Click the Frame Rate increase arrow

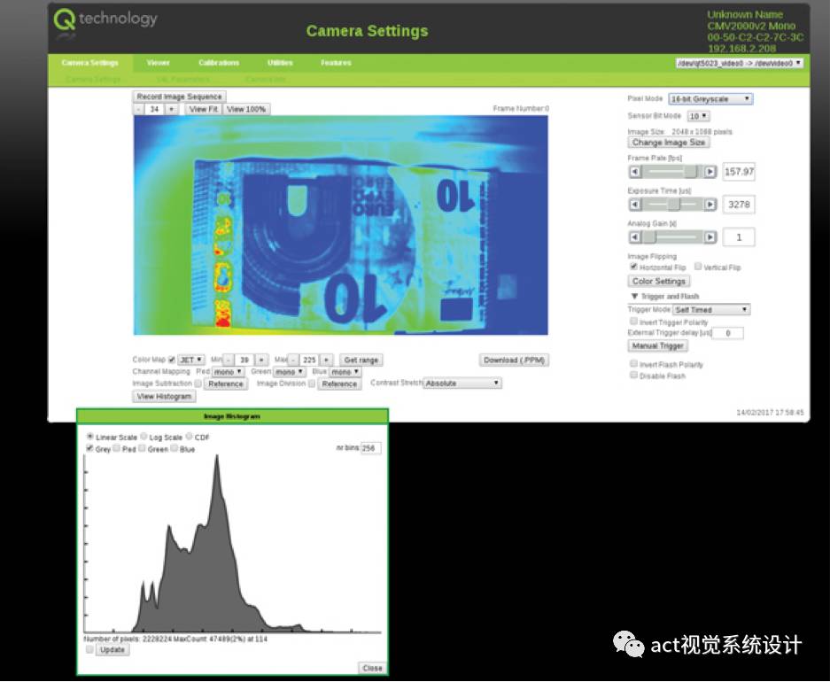click(x=710, y=172)
